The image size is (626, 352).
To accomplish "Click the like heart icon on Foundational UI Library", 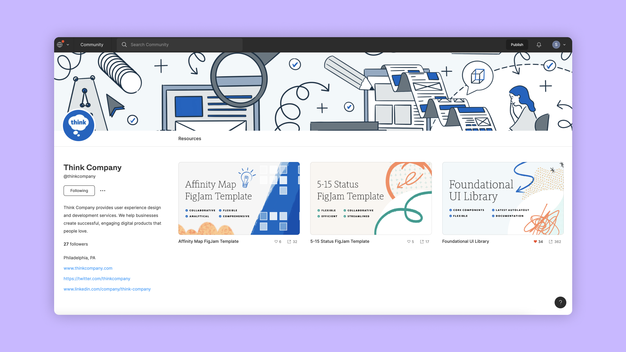I will click(534, 242).
